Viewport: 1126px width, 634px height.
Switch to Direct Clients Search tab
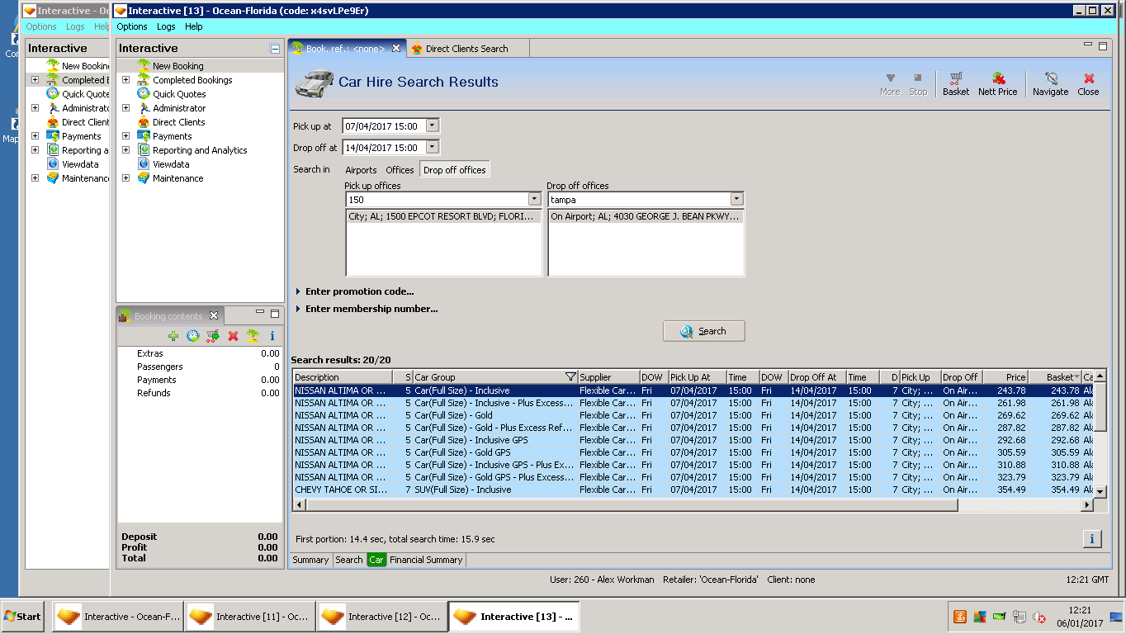point(466,49)
